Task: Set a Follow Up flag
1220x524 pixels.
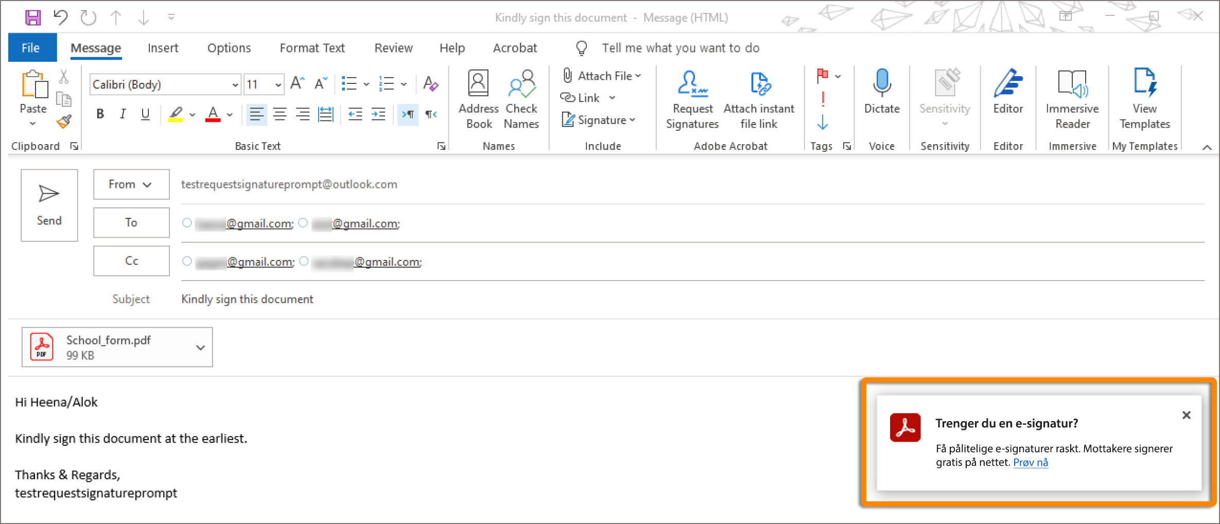Action: [x=823, y=76]
